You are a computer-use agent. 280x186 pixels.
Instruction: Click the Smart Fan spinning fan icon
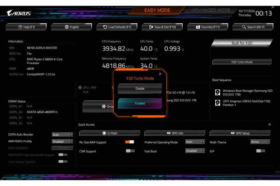pyautogui.click(x=104, y=106)
